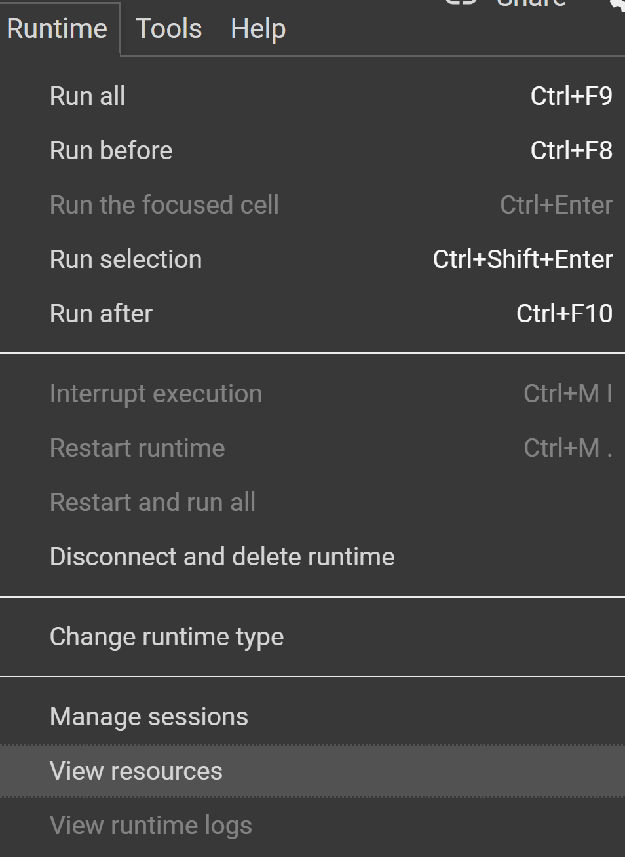The height and width of the screenshot is (857, 625).
Task: Click the Share button
Action: click(x=532, y=3)
